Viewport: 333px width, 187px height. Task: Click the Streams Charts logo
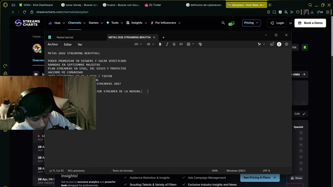27,23
